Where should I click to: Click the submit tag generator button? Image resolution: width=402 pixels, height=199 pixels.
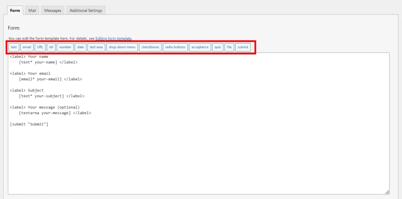coord(243,47)
